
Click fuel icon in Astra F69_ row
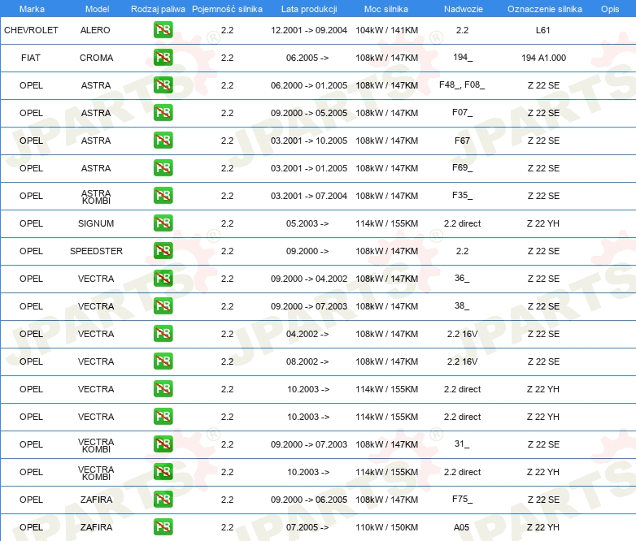point(163,168)
